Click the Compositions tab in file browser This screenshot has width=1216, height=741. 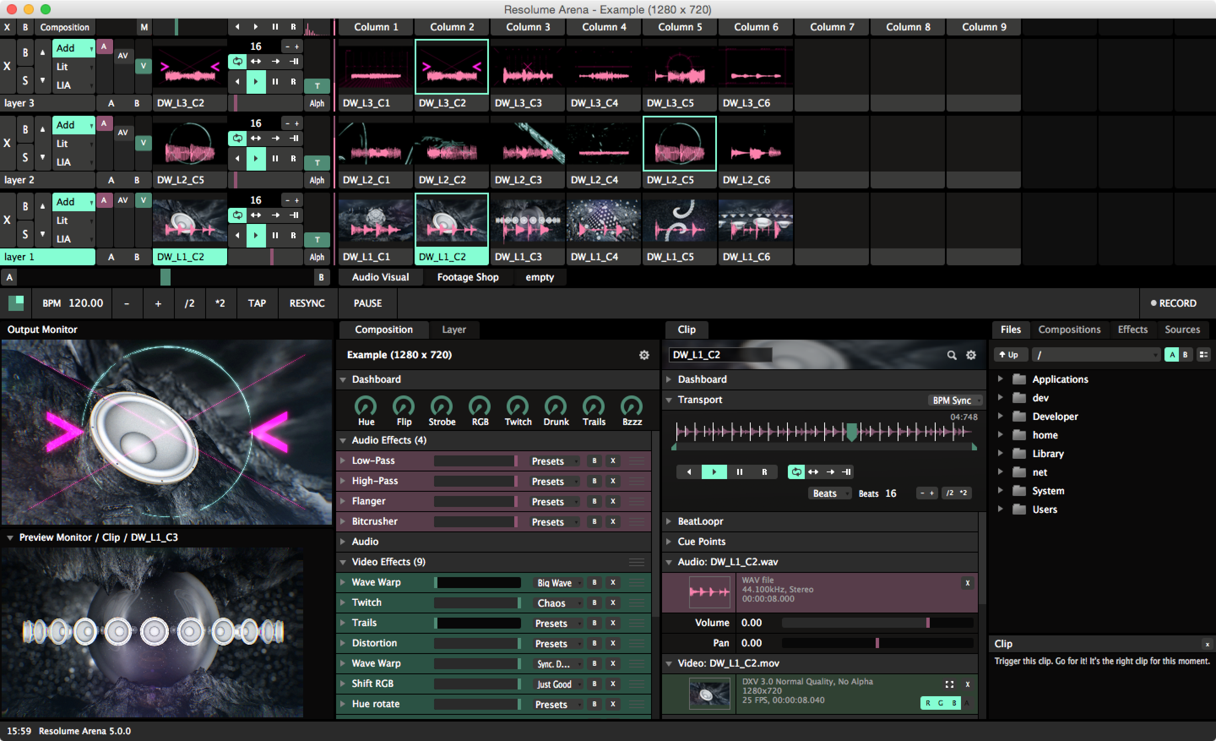[x=1070, y=329]
